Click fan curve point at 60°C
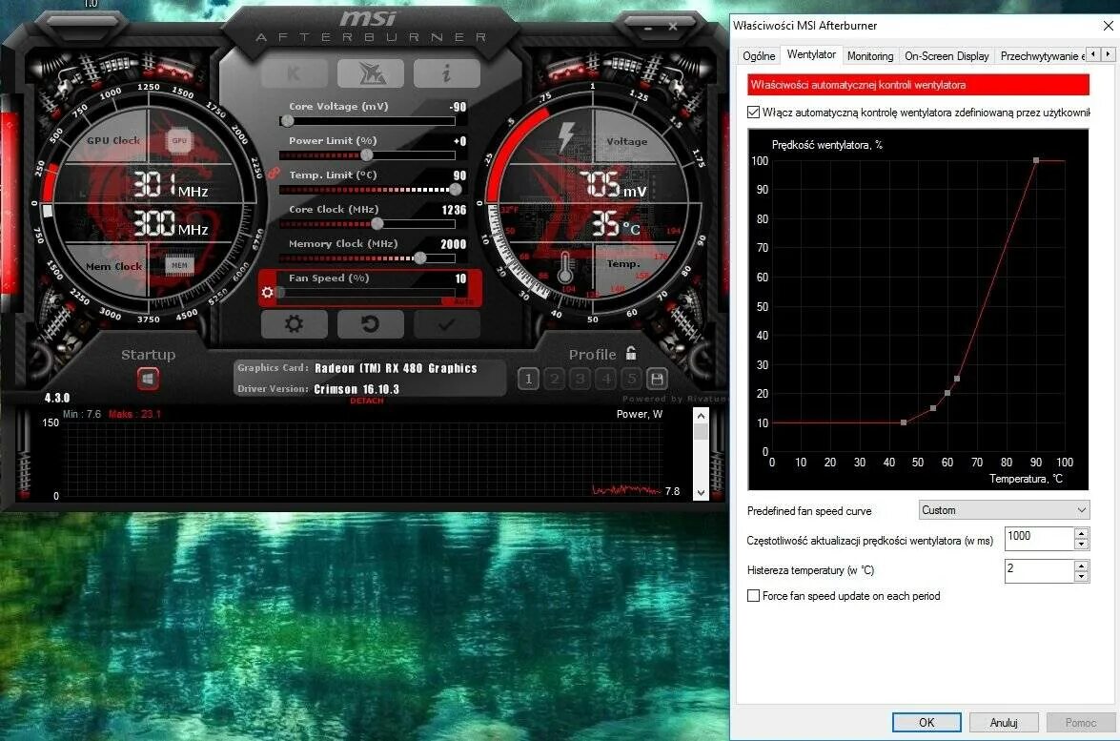Image resolution: width=1120 pixels, height=741 pixels. pyautogui.click(x=947, y=393)
